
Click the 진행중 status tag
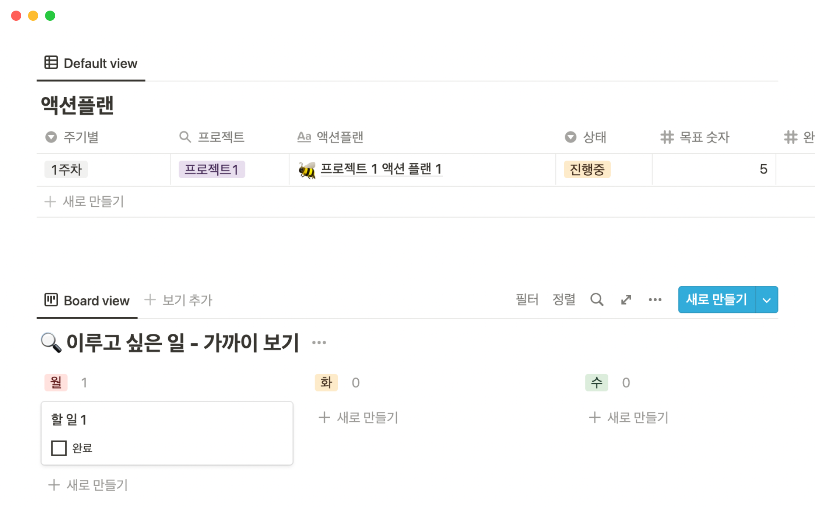click(x=587, y=170)
